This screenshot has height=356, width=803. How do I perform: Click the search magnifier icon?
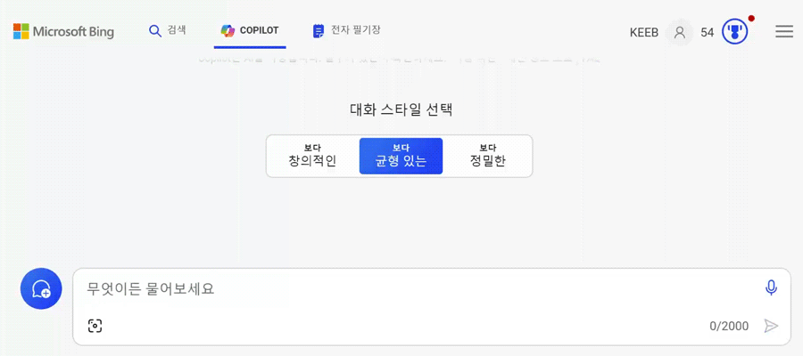[x=155, y=30]
